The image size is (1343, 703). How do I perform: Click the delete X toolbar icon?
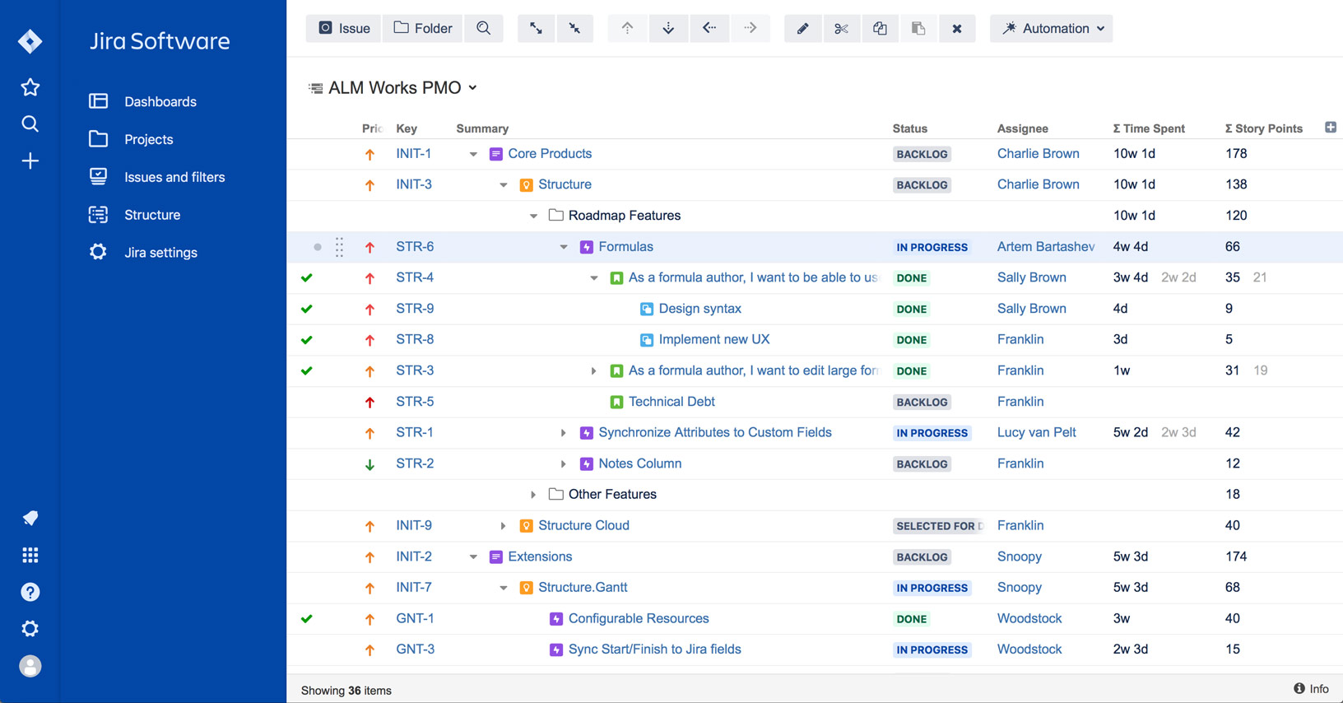coord(957,28)
